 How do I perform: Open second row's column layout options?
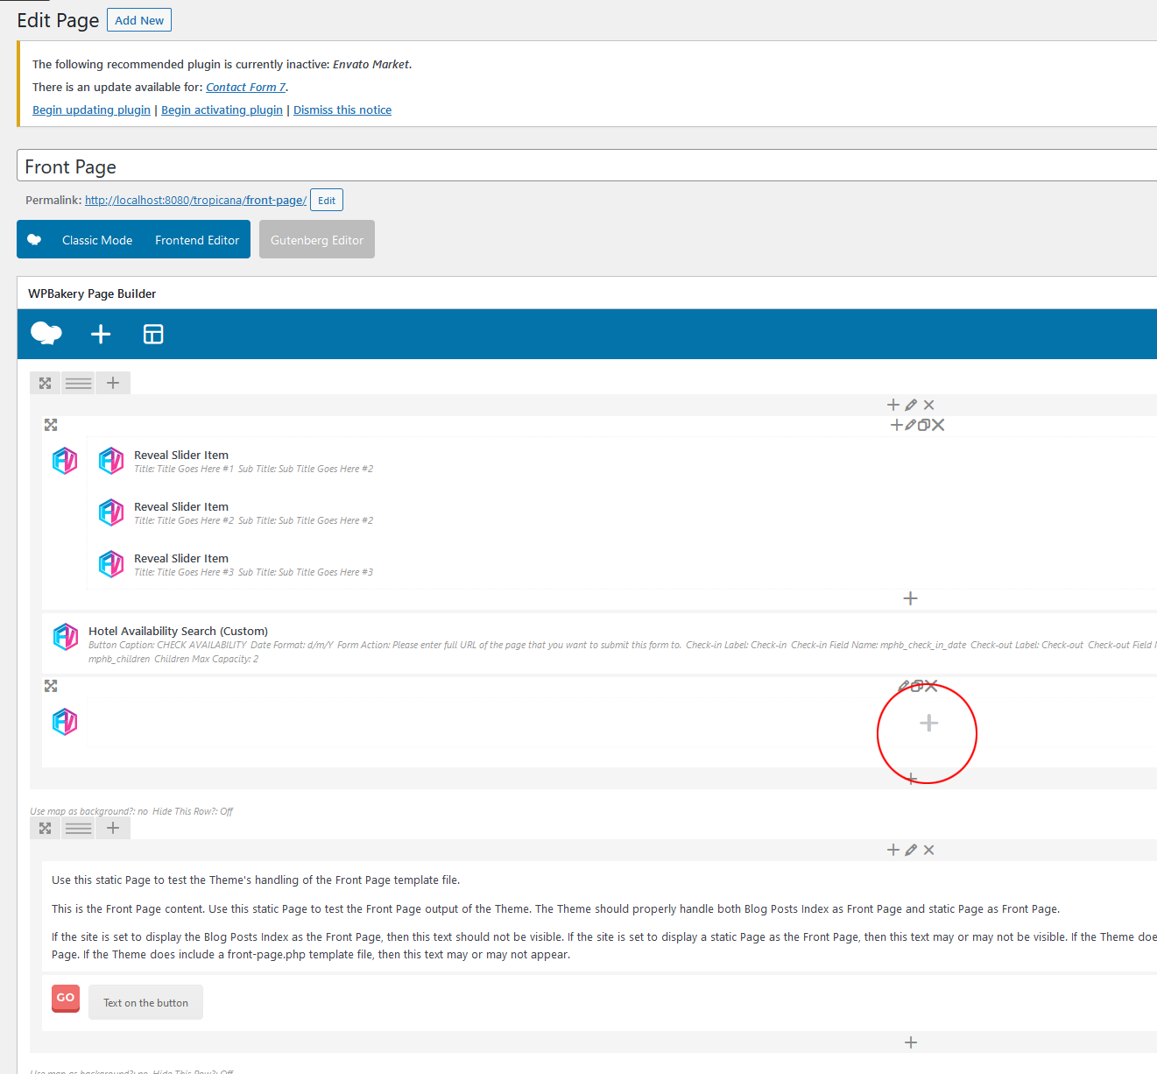coord(79,828)
